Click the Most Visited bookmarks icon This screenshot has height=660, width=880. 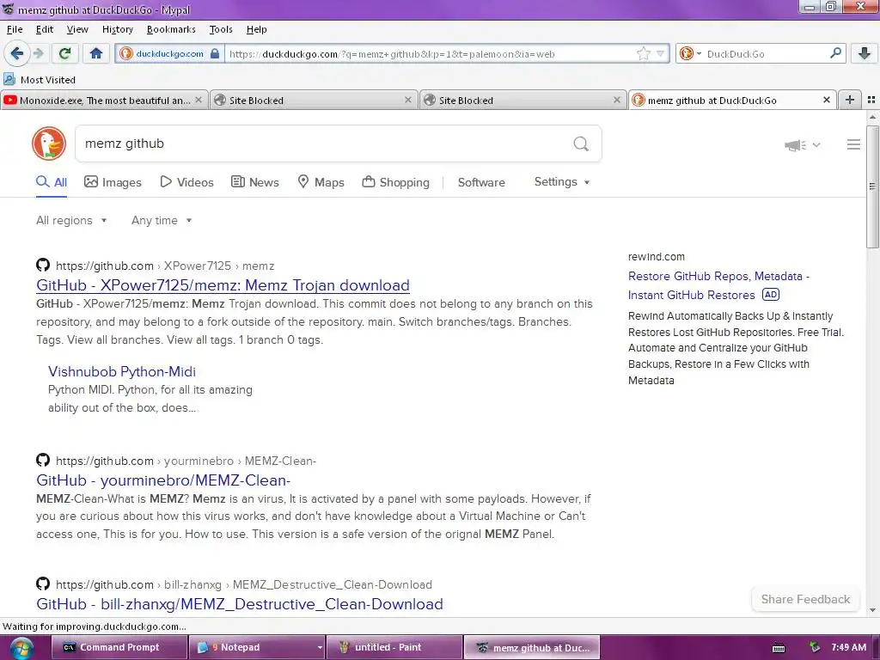click(9, 79)
